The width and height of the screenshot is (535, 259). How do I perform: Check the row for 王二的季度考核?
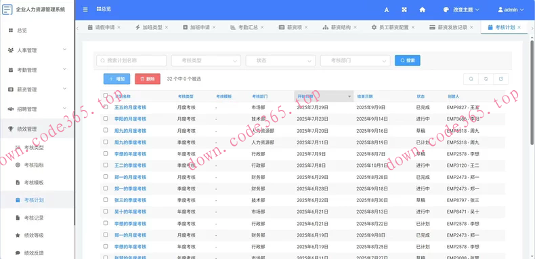click(x=106, y=165)
